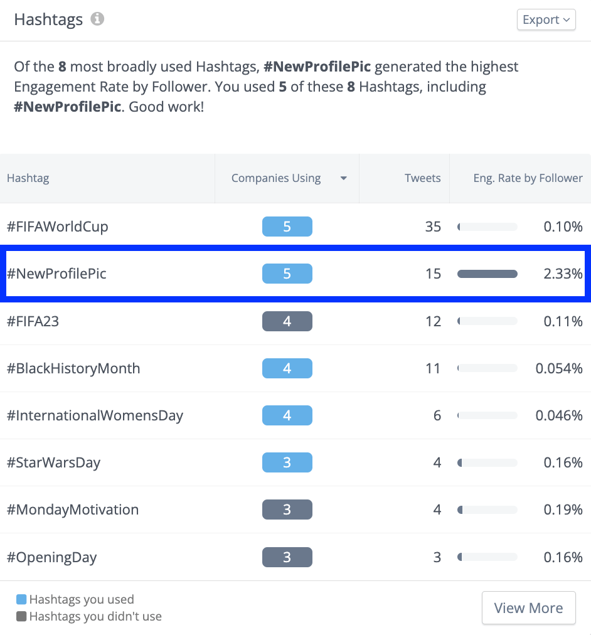The height and width of the screenshot is (635, 591).
Task: Click the engagement rate bar for #NewProfilePic
Action: tap(487, 274)
